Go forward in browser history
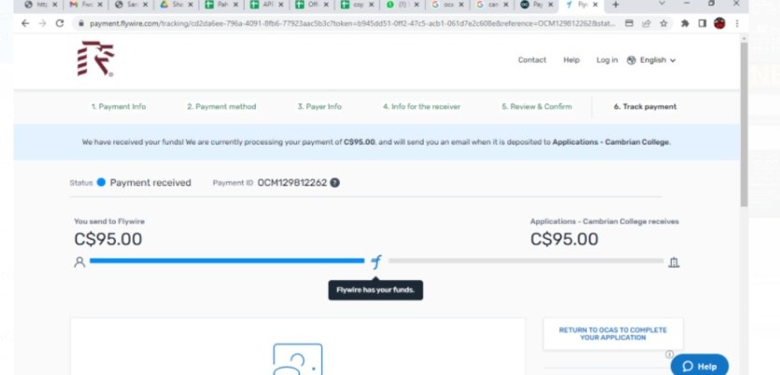The height and width of the screenshot is (375, 780). point(42,23)
